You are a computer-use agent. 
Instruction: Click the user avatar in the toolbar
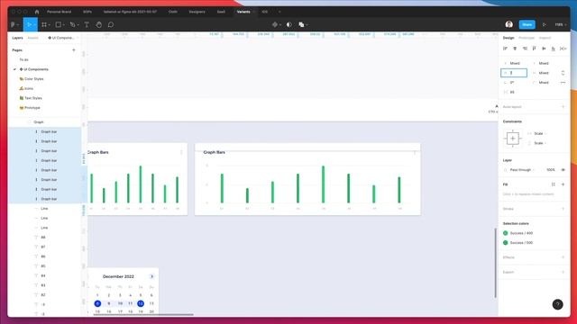pos(508,24)
